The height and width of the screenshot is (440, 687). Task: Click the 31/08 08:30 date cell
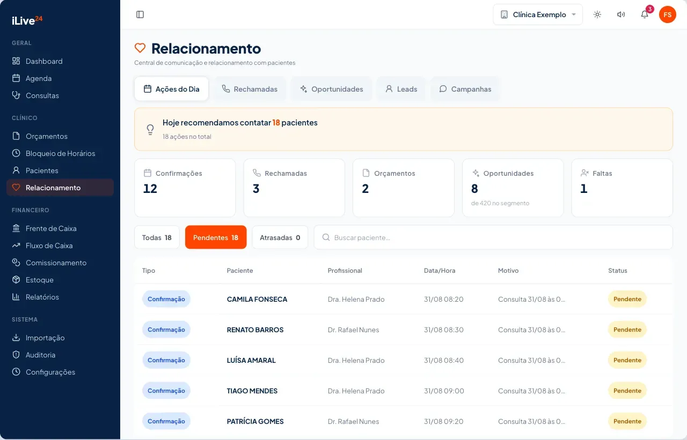coord(444,330)
